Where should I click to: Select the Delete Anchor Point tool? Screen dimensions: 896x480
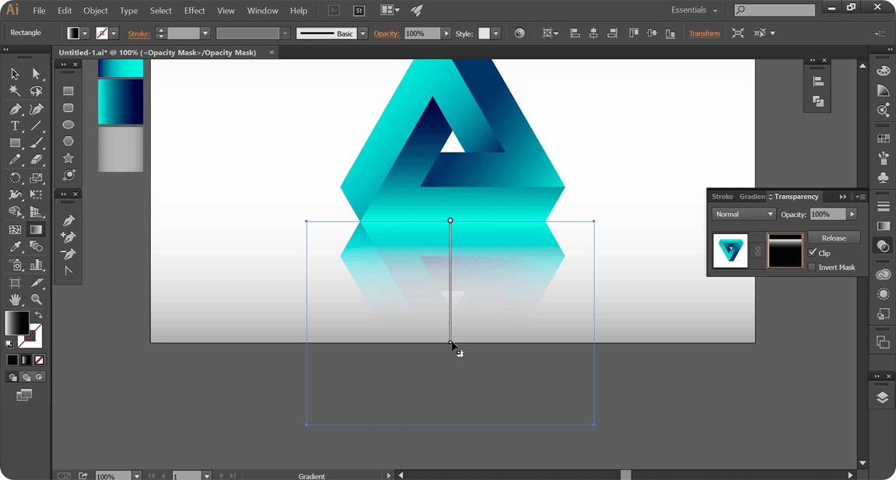click(x=68, y=254)
